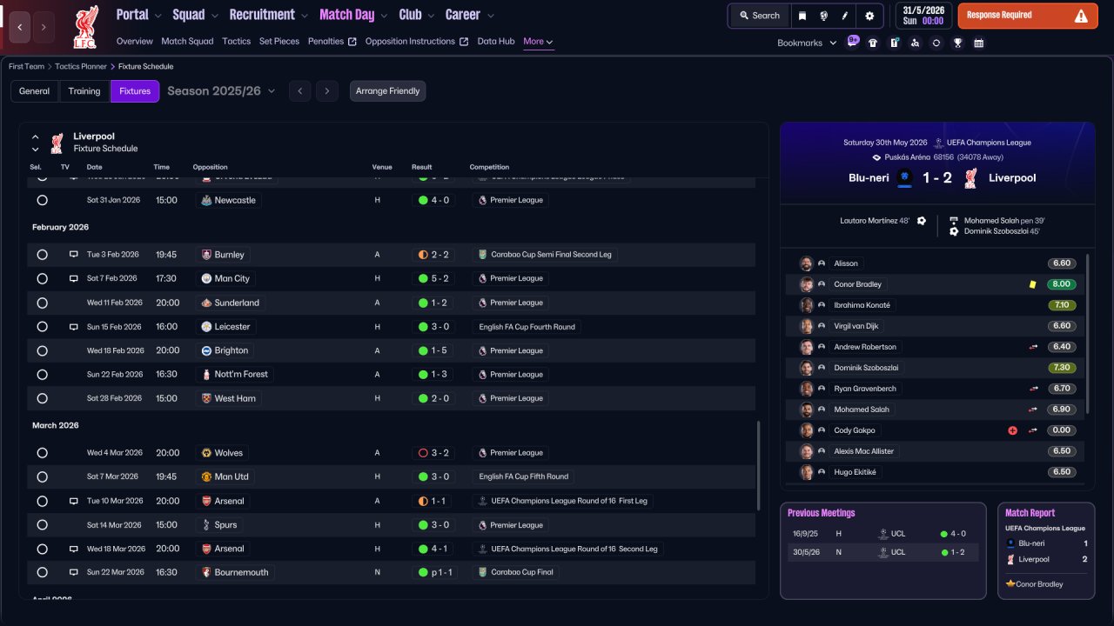Click the Response Required button
The width and height of the screenshot is (1114, 626).
(x=1028, y=16)
